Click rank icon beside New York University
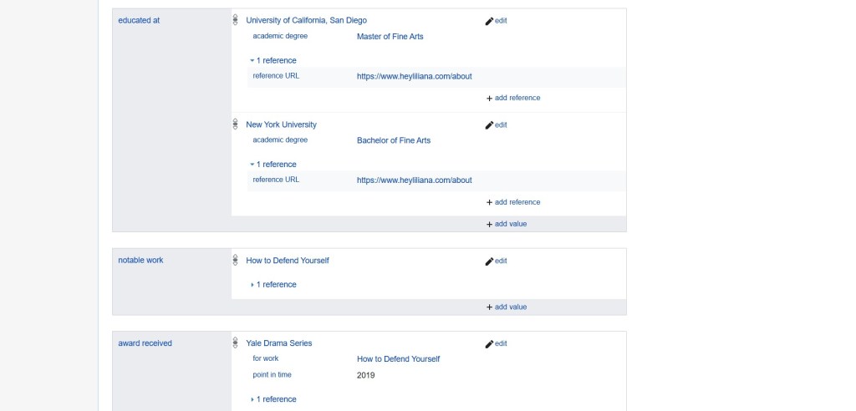Viewport: 856px width, 411px height. click(x=236, y=124)
